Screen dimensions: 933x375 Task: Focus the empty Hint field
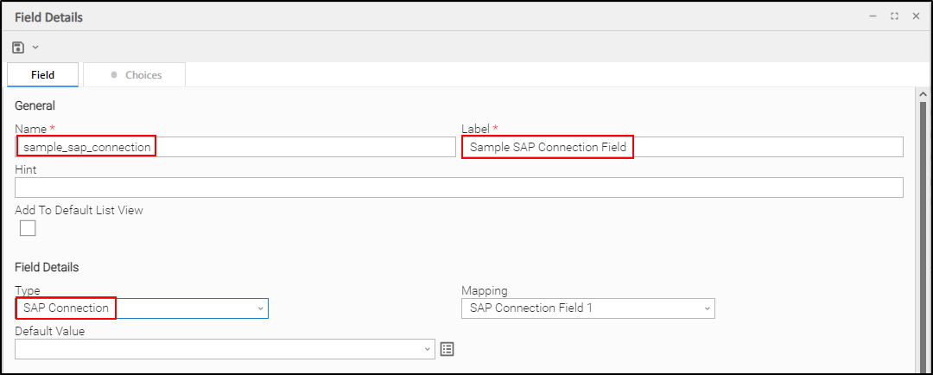click(x=459, y=187)
